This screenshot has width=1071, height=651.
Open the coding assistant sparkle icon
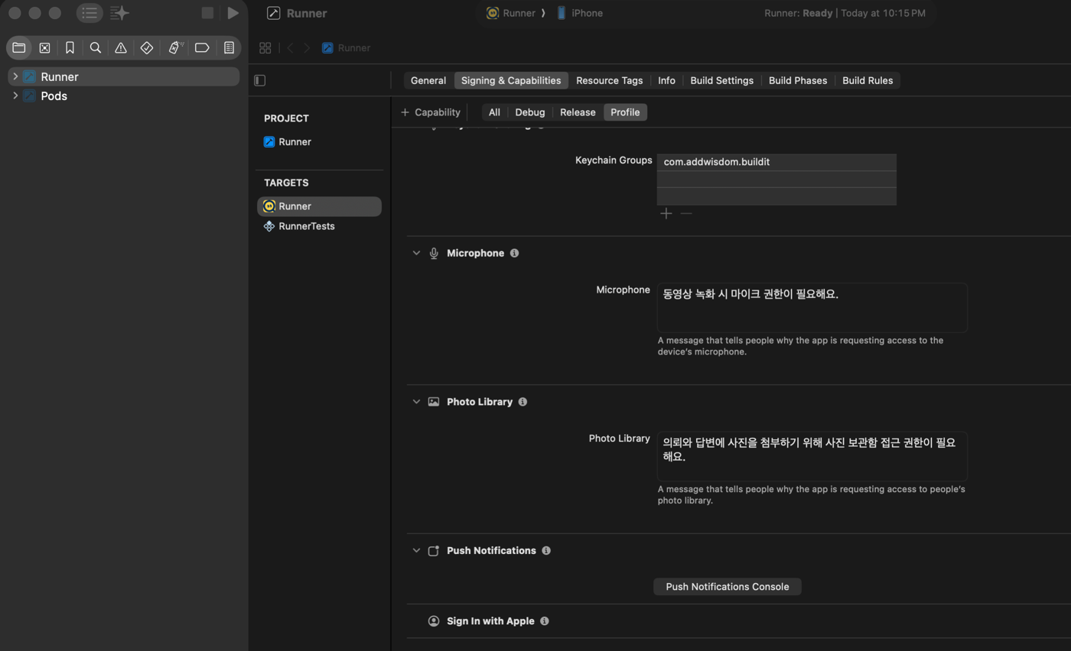pos(119,13)
